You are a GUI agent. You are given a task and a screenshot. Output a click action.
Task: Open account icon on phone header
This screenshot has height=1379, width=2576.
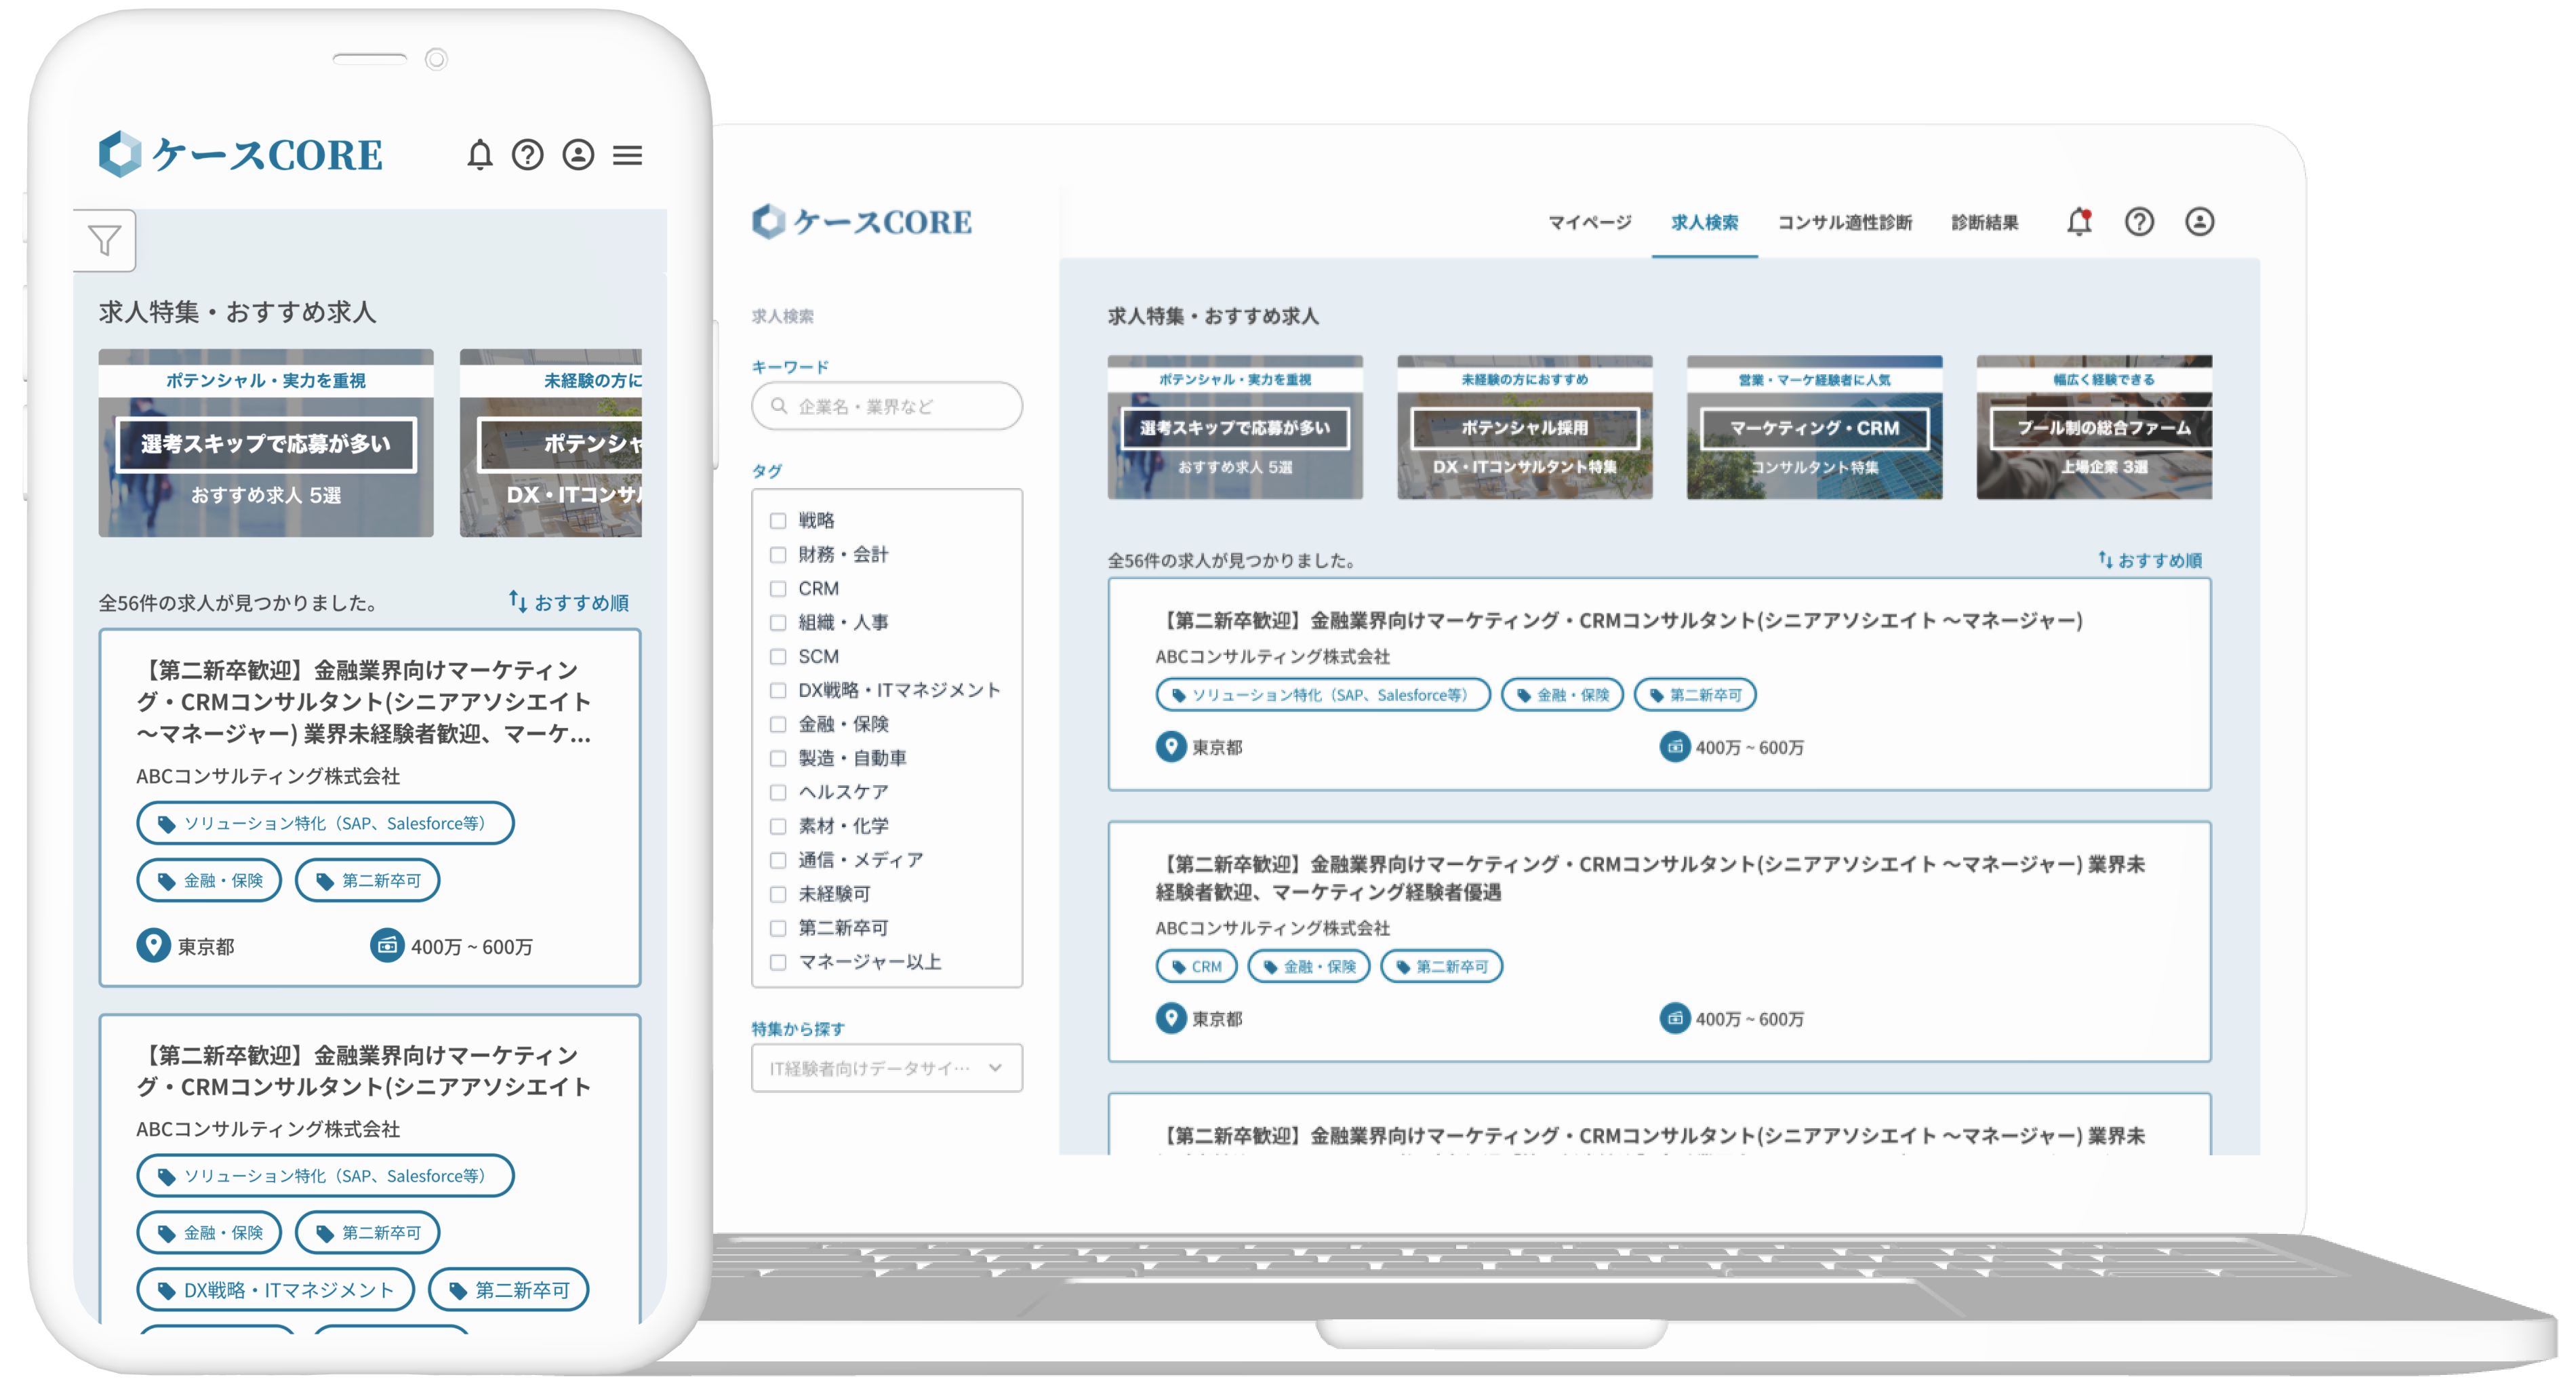[578, 155]
